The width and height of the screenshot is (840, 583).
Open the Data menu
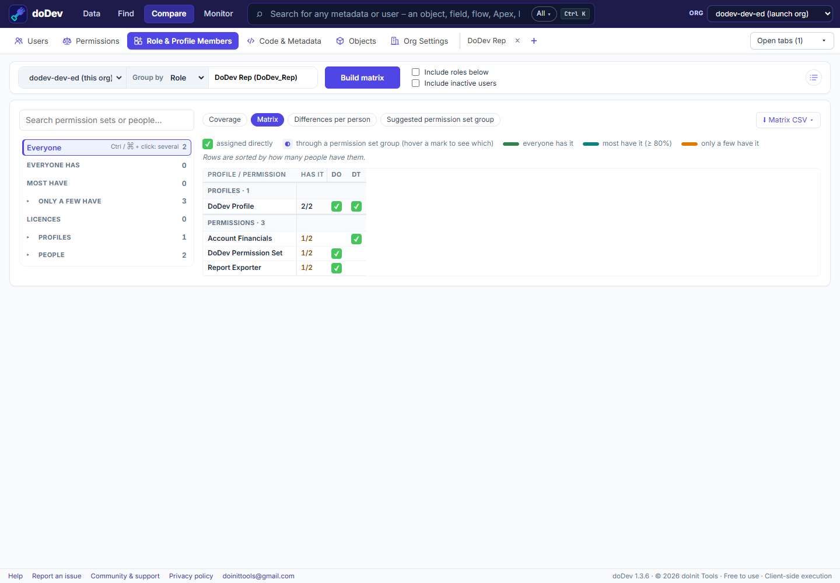(x=92, y=13)
